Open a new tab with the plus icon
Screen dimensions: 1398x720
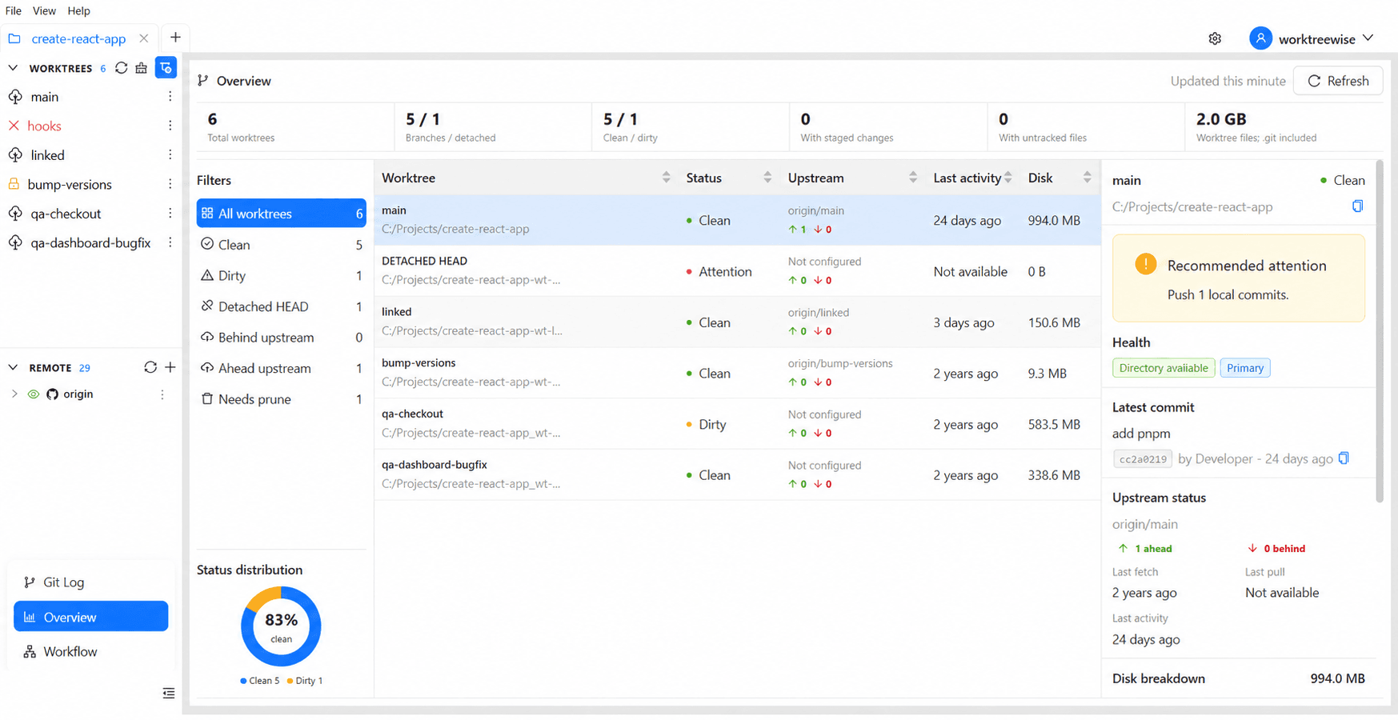coord(175,38)
